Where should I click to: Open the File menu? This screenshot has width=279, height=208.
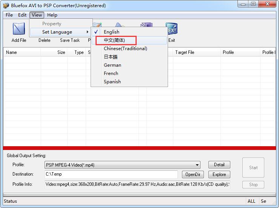9,15
